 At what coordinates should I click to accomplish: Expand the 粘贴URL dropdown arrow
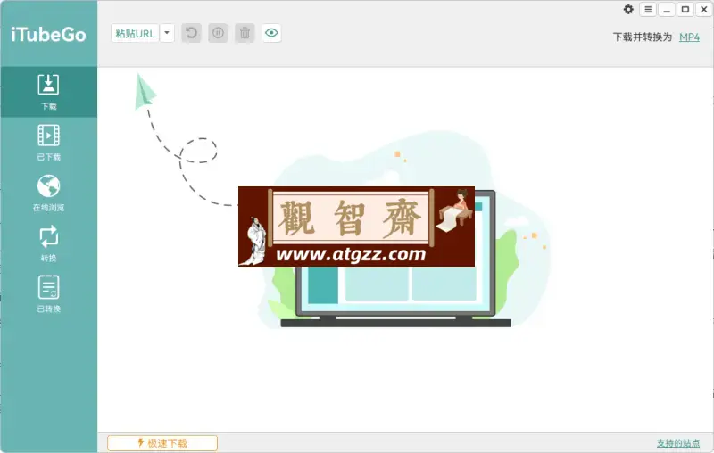click(167, 33)
